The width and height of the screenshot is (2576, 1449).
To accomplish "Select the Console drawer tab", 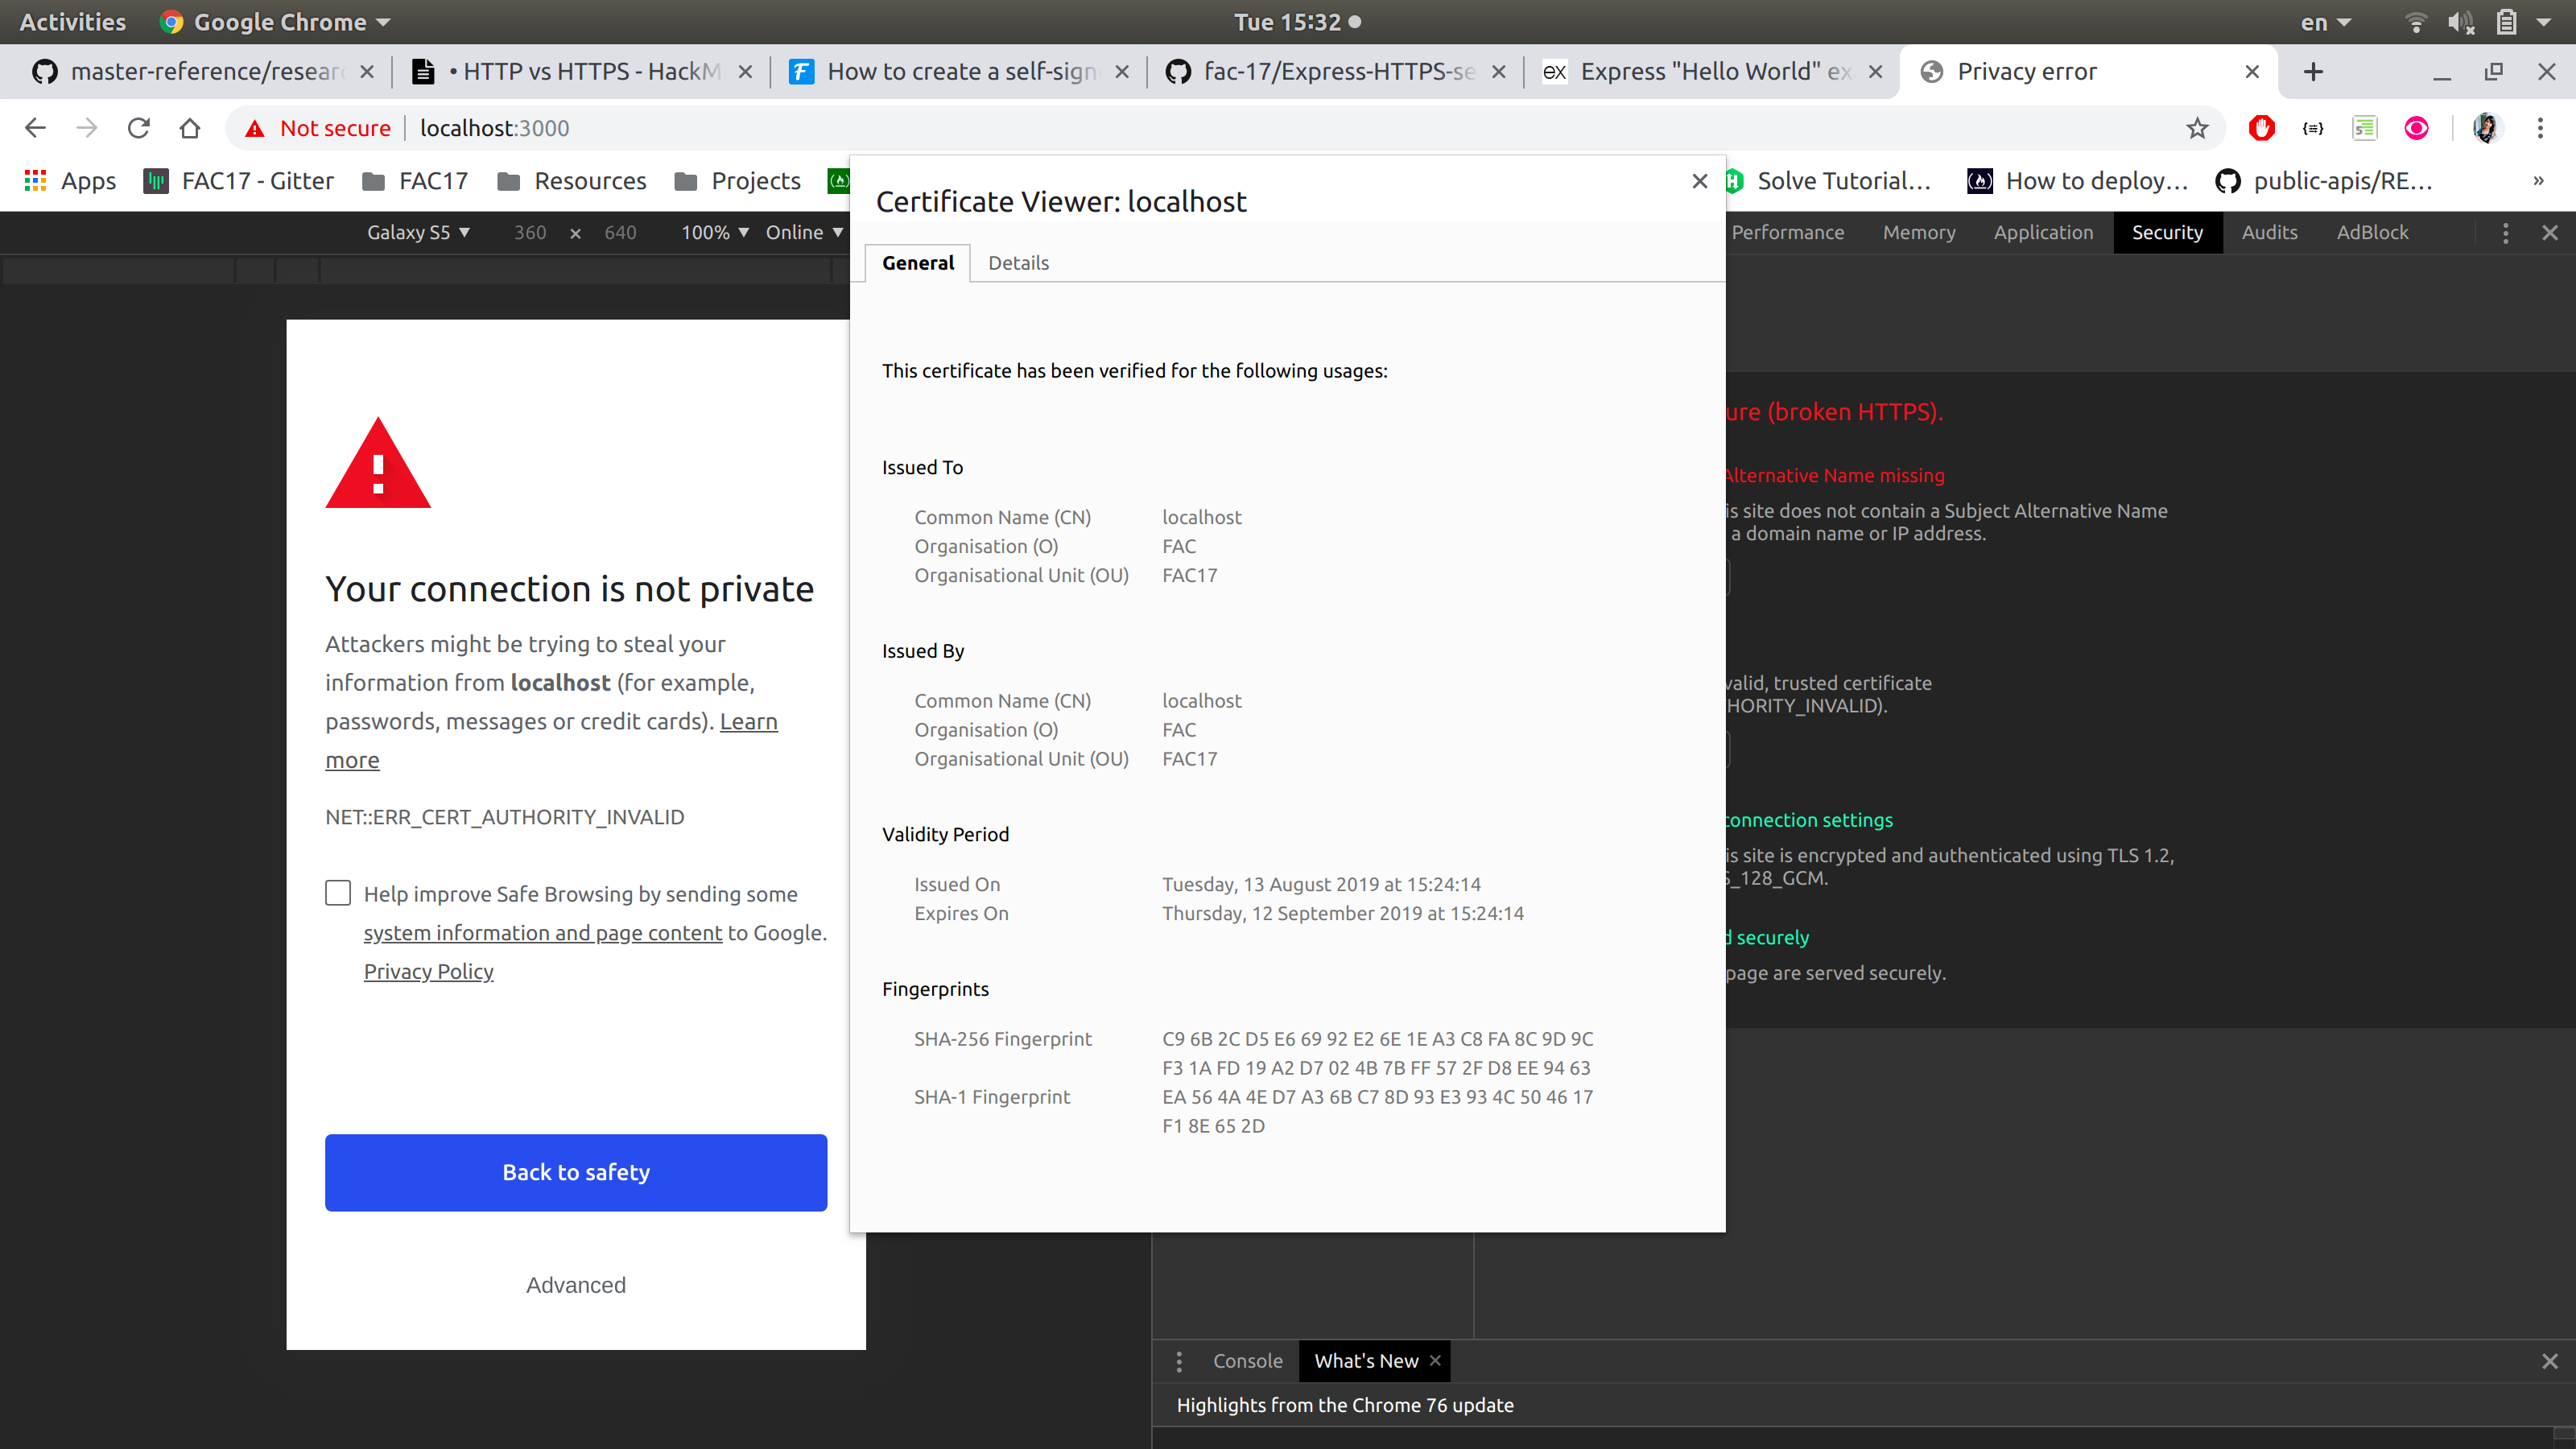I will click(x=1247, y=1361).
